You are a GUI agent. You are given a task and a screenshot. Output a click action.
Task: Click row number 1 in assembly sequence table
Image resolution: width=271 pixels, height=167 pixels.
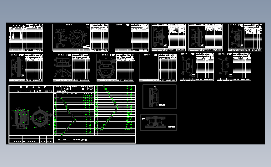click(55, 96)
